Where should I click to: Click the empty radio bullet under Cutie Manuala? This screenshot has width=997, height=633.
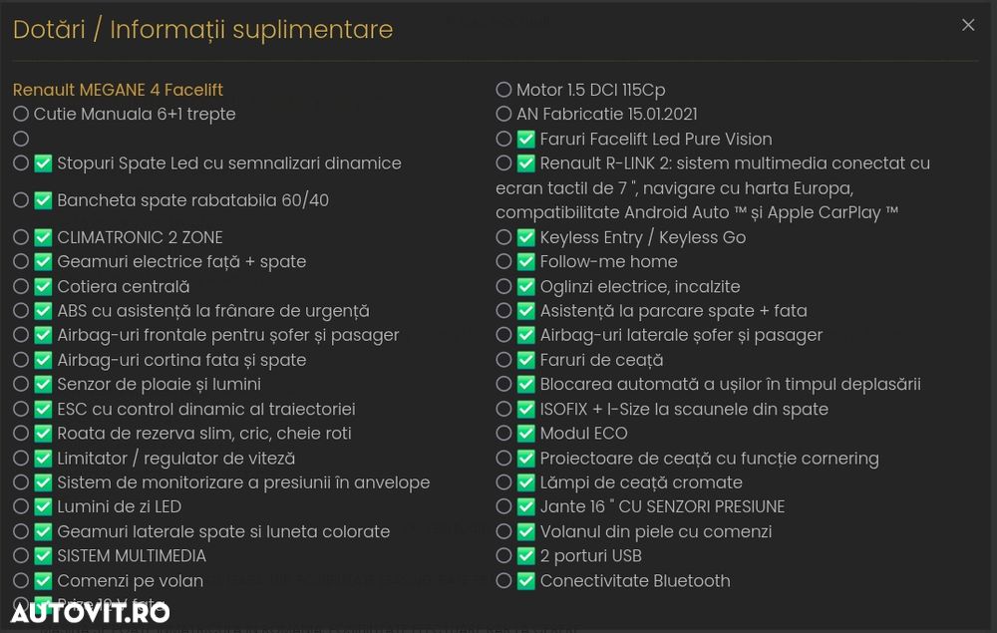(x=21, y=139)
